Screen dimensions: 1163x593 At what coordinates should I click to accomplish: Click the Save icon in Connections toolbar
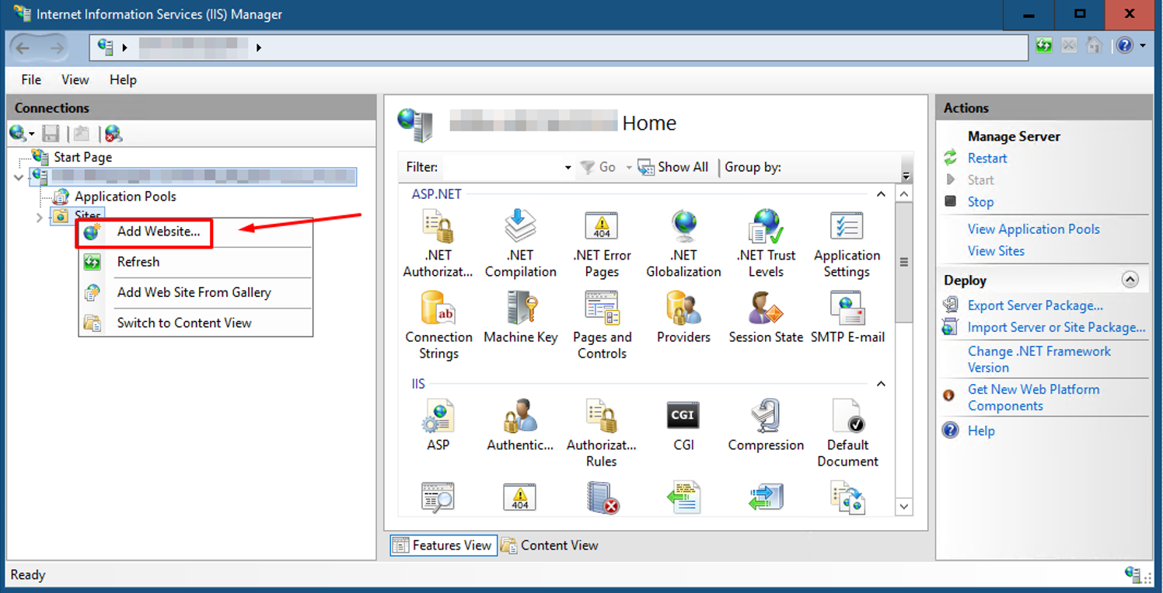(51, 134)
